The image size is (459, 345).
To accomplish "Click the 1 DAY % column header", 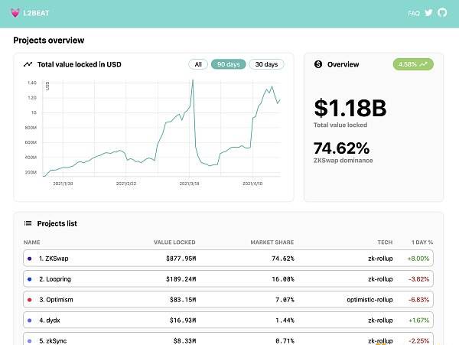I will 422,242.
